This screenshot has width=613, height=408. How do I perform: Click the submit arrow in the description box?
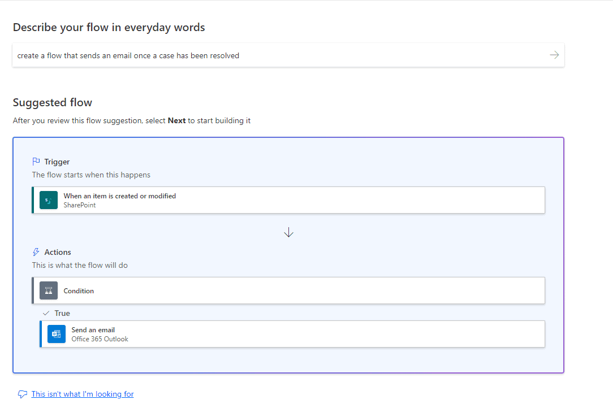point(554,55)
